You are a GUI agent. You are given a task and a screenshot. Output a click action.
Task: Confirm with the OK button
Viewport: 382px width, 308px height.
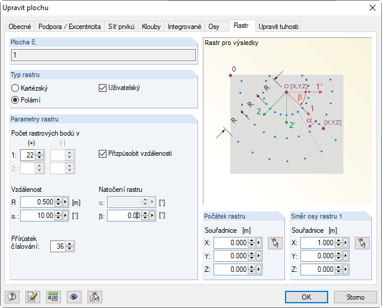coord(306,297)
